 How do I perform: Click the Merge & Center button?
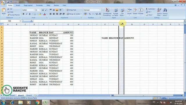pyautogui.click(x=74, y=14)
